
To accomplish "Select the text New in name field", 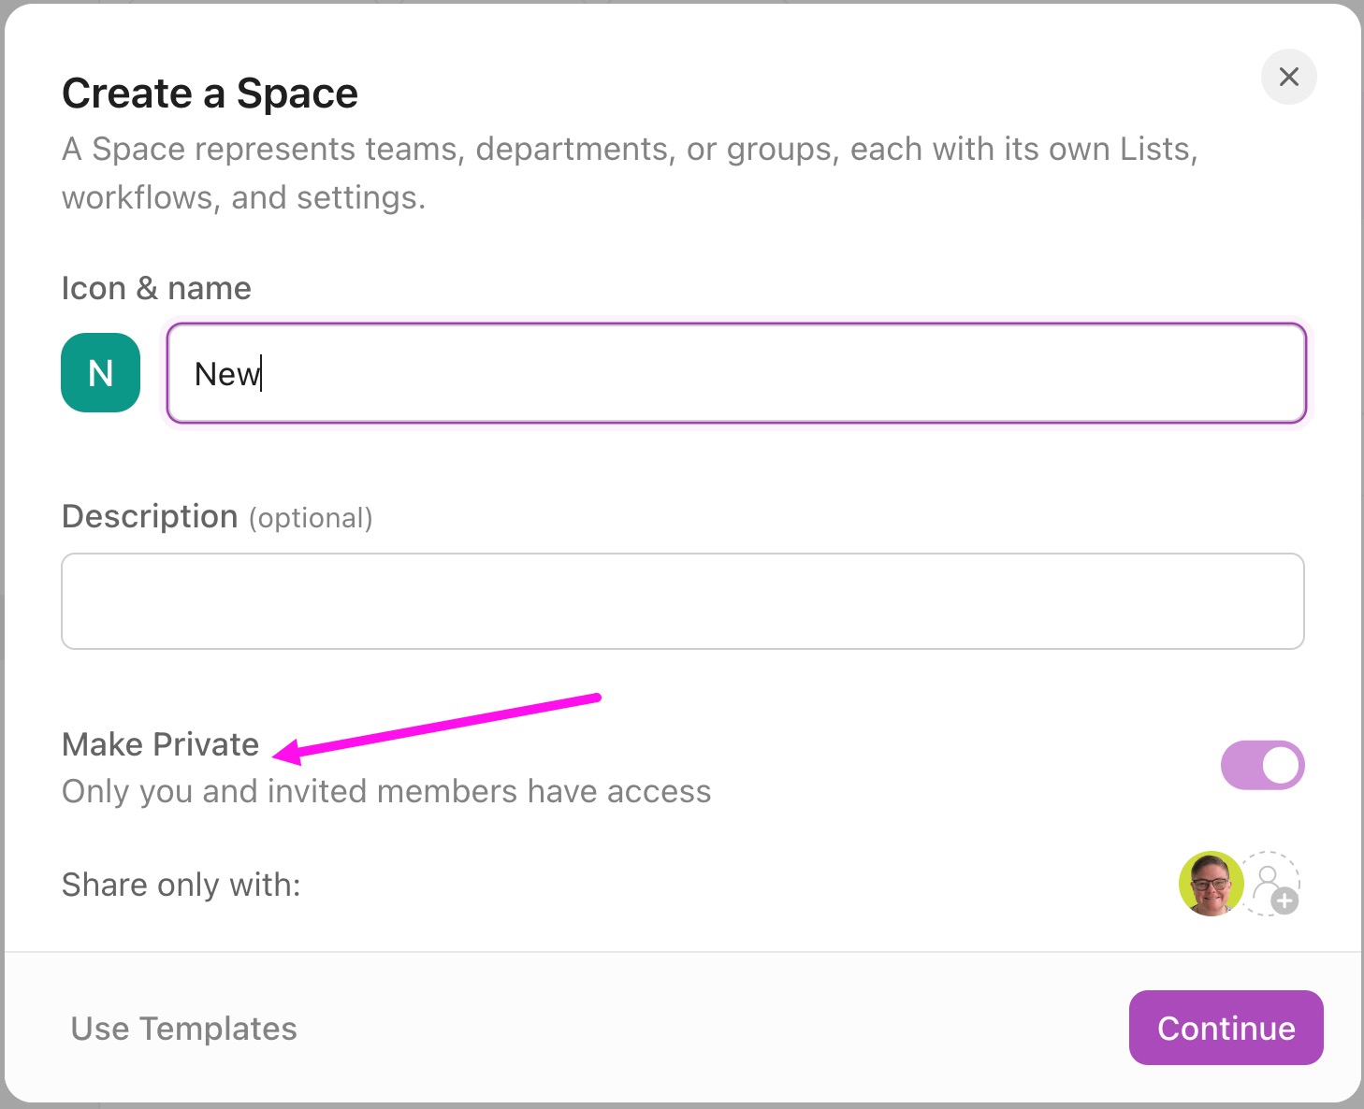I will [225, 373].
